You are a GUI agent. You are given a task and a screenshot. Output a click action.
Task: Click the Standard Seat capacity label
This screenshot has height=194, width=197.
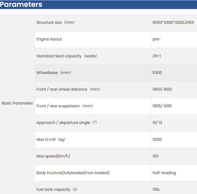coord(67,56)
